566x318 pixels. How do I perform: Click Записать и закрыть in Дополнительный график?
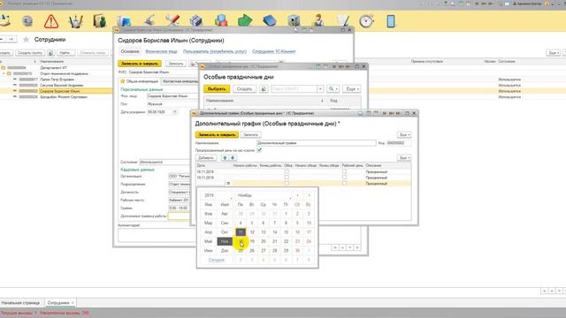217,135
